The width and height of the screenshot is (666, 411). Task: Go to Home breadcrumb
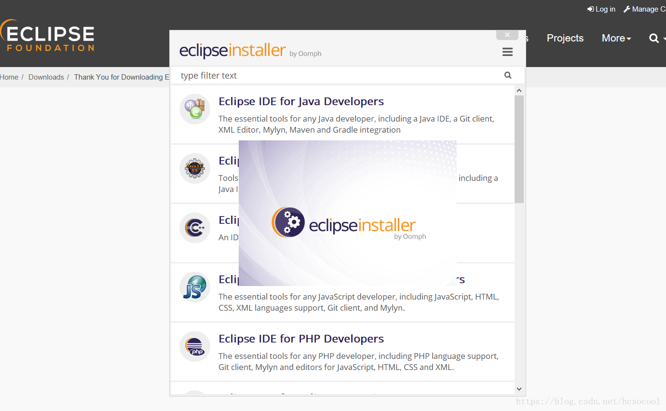click(x=9, y=77)
